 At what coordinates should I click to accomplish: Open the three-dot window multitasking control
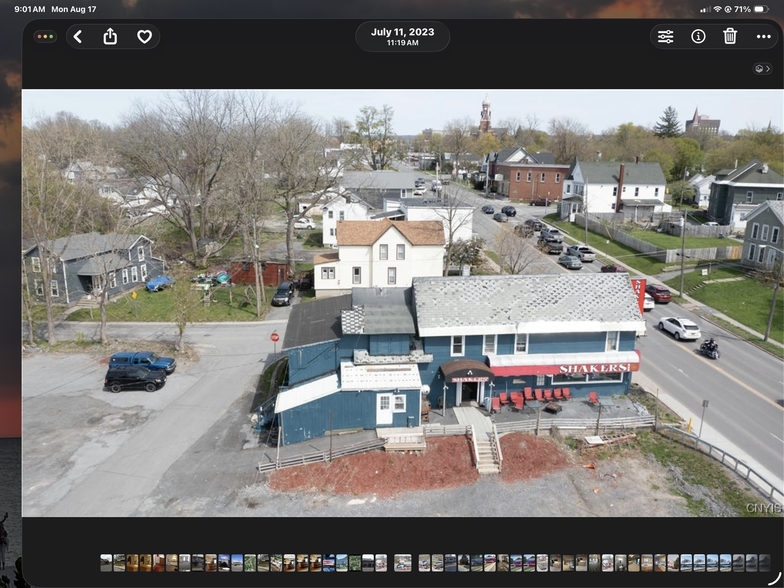[x=45, y=36]
